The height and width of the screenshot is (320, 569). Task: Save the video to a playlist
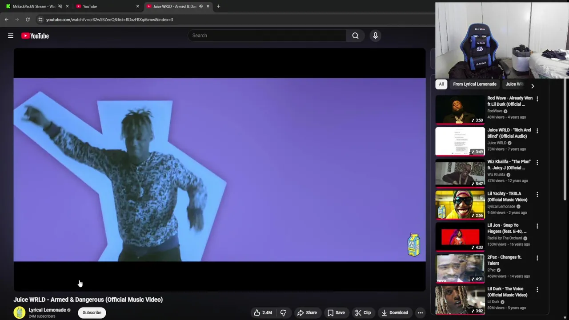(x=336, y=313)
